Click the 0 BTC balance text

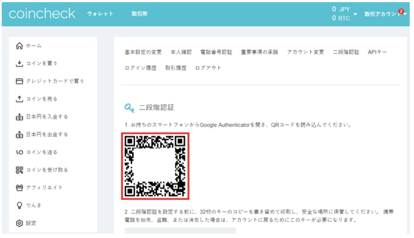tap(341, 18)
